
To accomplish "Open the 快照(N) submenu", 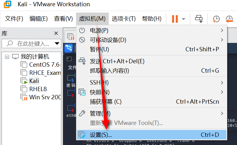I will tap(152, 92).
